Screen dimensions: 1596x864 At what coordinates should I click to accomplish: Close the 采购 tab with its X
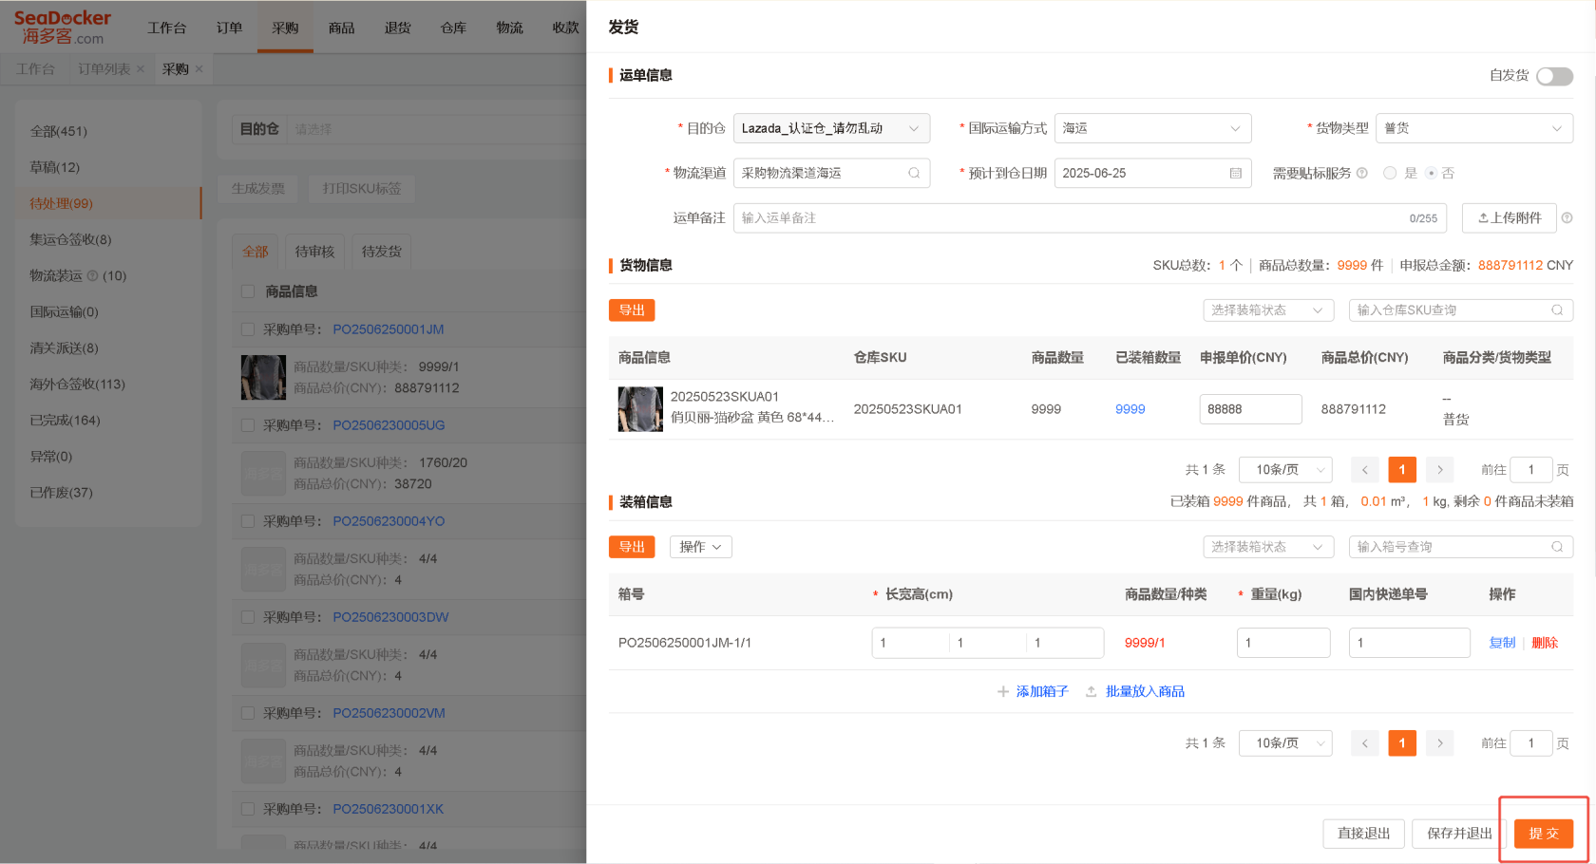(x=199, y=69)
